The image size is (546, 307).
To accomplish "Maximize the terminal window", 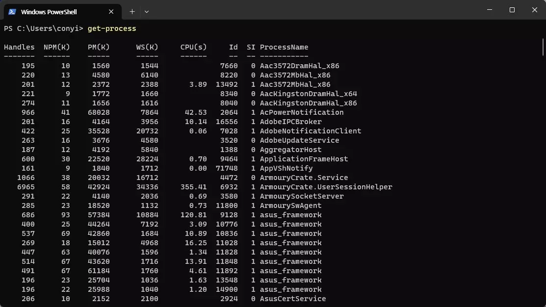I will click(x=512, y=10).
